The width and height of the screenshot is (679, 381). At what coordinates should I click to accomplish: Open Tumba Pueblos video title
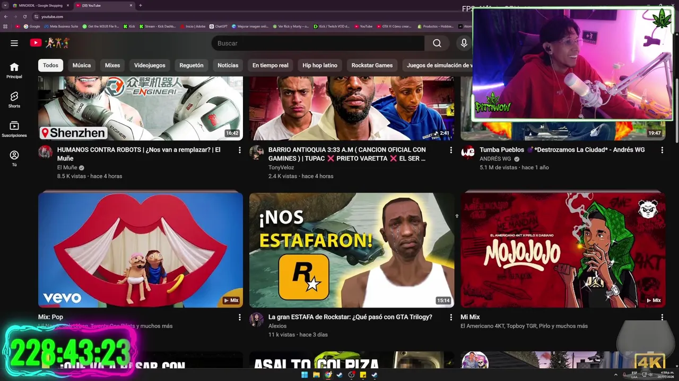562,150
